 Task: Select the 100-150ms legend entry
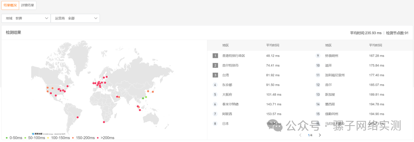tap(59, 138)
